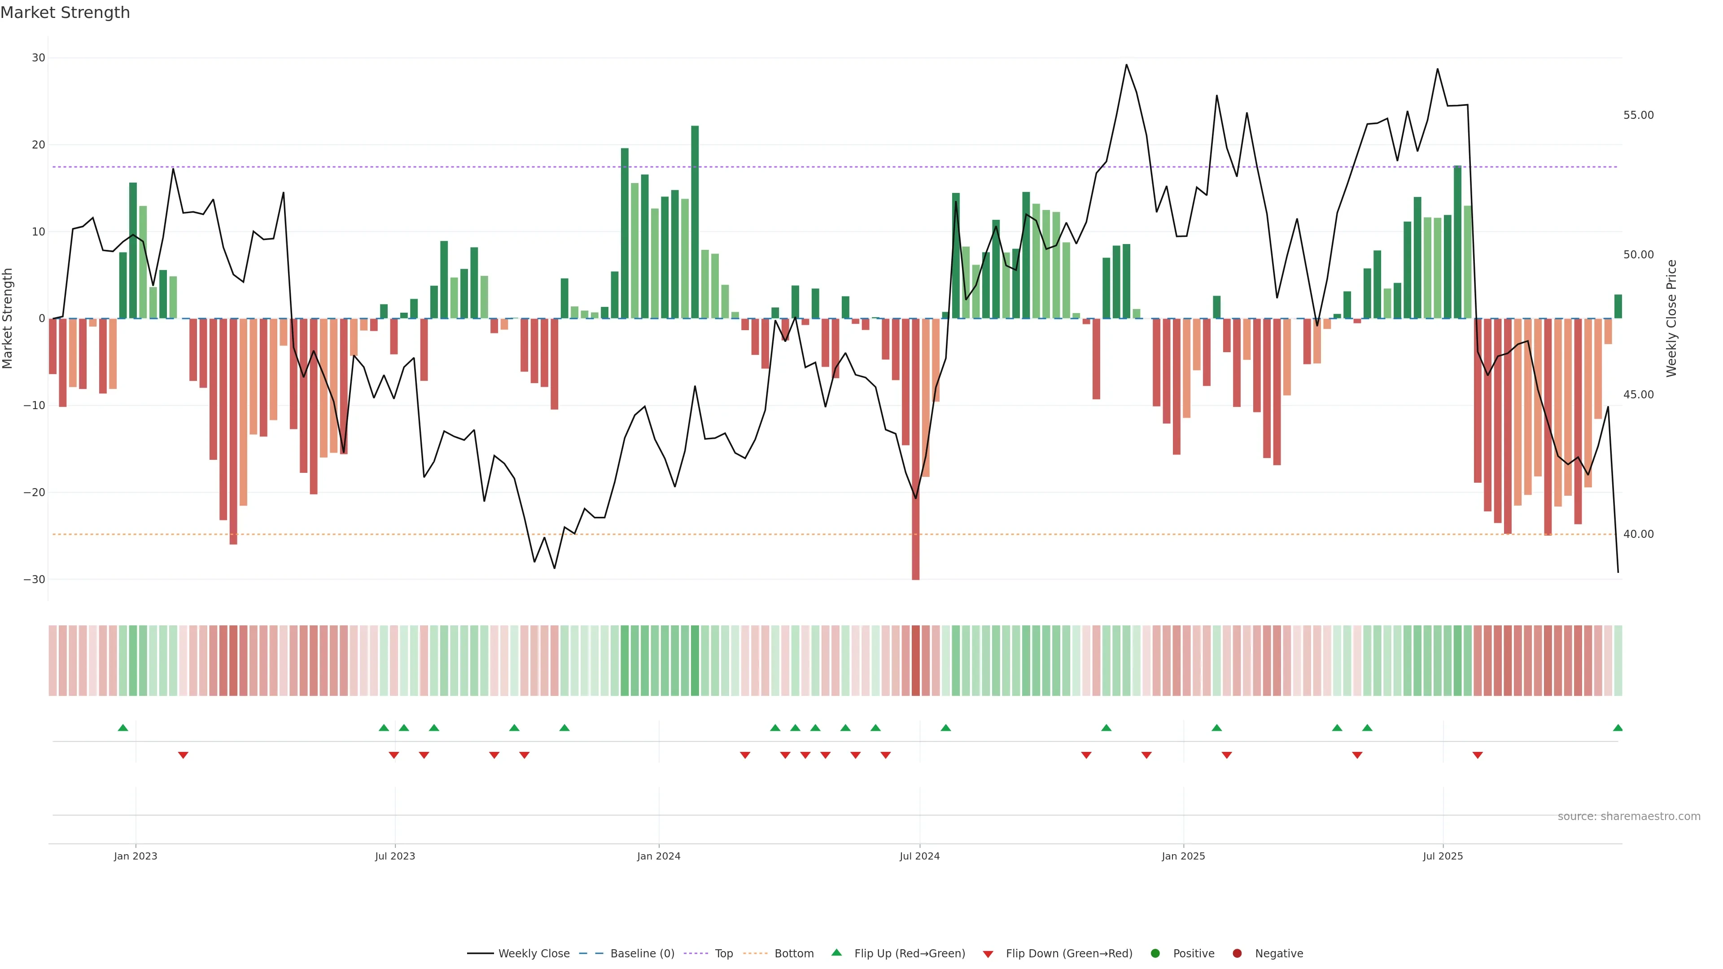The image size is (1723, 969).
Task: Click the red flip-down marker just after Jul 2025
Action: tap(1478, 755)
